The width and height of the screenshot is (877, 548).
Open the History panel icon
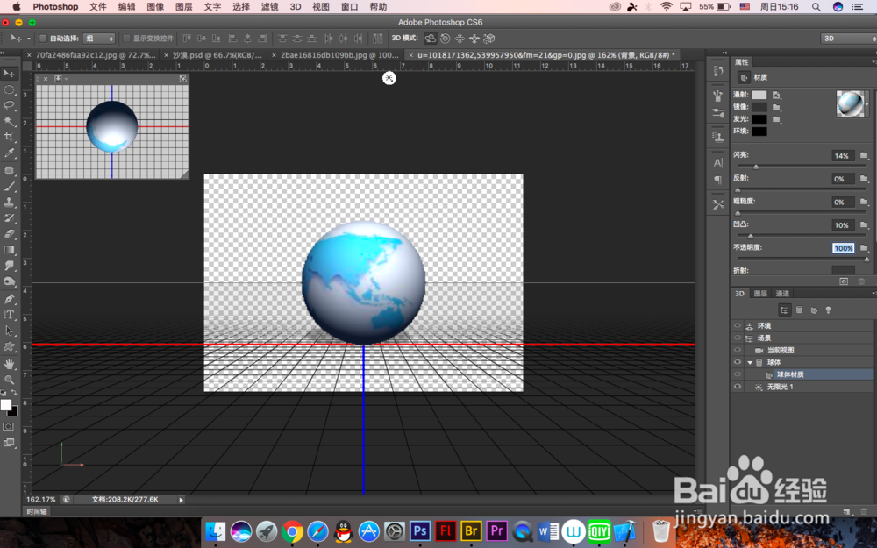coord(718,71)
